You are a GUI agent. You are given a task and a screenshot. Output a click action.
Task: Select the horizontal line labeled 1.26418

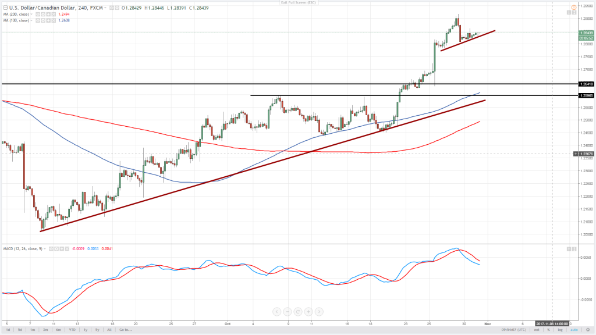(x=289, y=84)
